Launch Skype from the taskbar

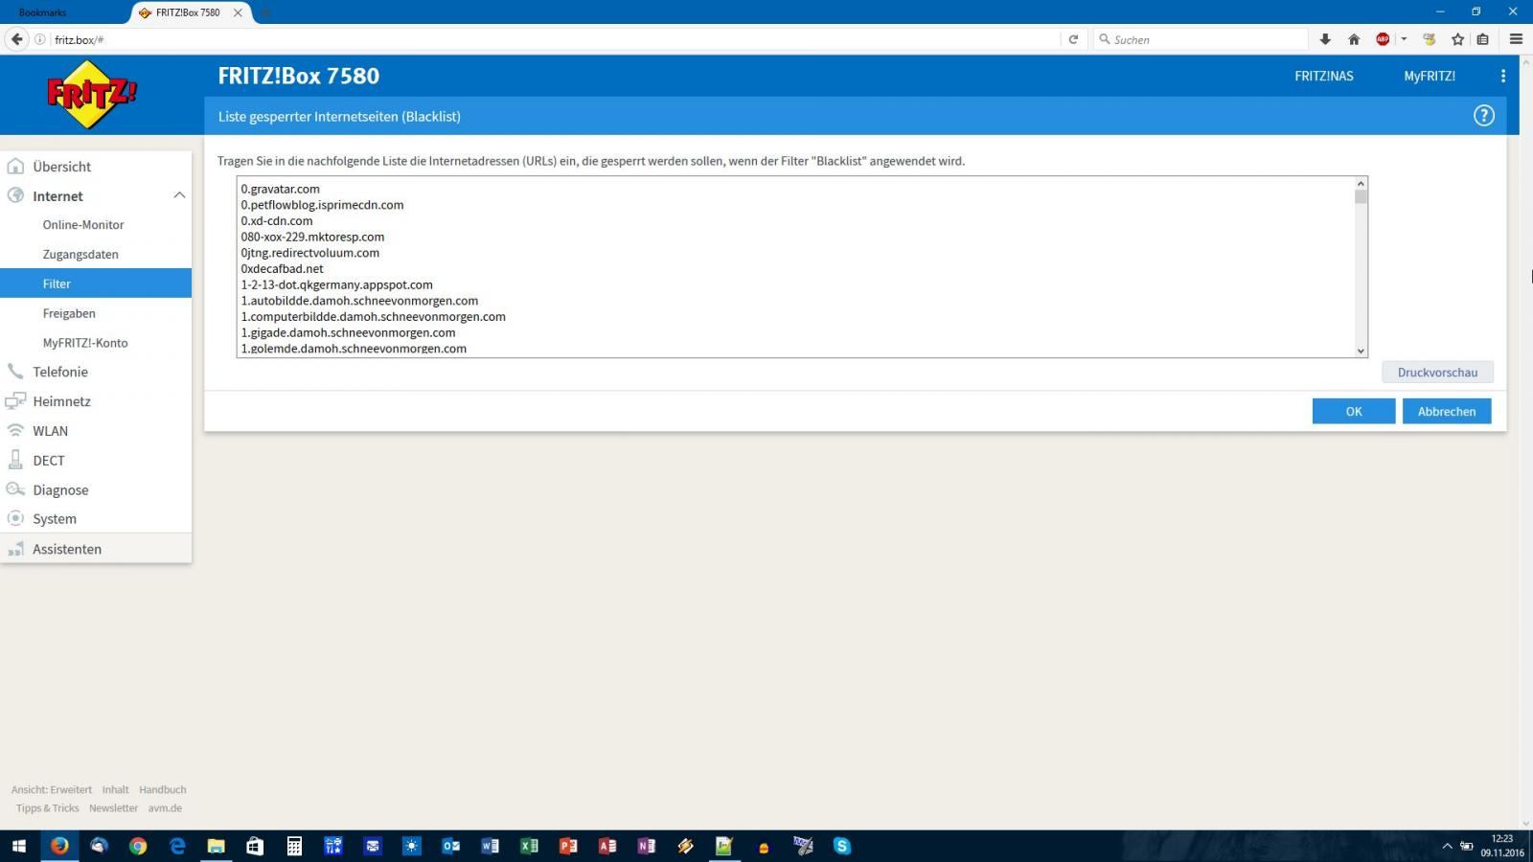pyautogui.click(x=842, y=846)
